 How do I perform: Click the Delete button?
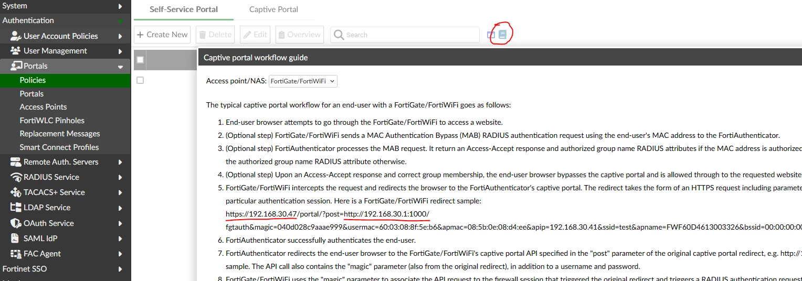pyautogui.click(x=215, y=35)
